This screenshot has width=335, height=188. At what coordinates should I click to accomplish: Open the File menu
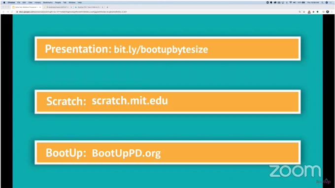pos(19,2)
